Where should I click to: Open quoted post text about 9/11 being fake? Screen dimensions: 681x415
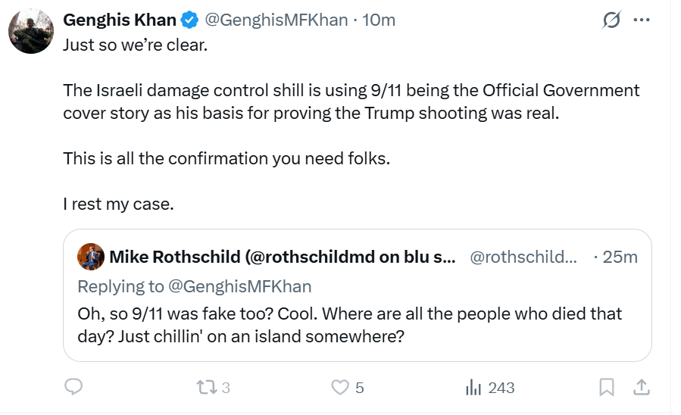coord(349,324)
